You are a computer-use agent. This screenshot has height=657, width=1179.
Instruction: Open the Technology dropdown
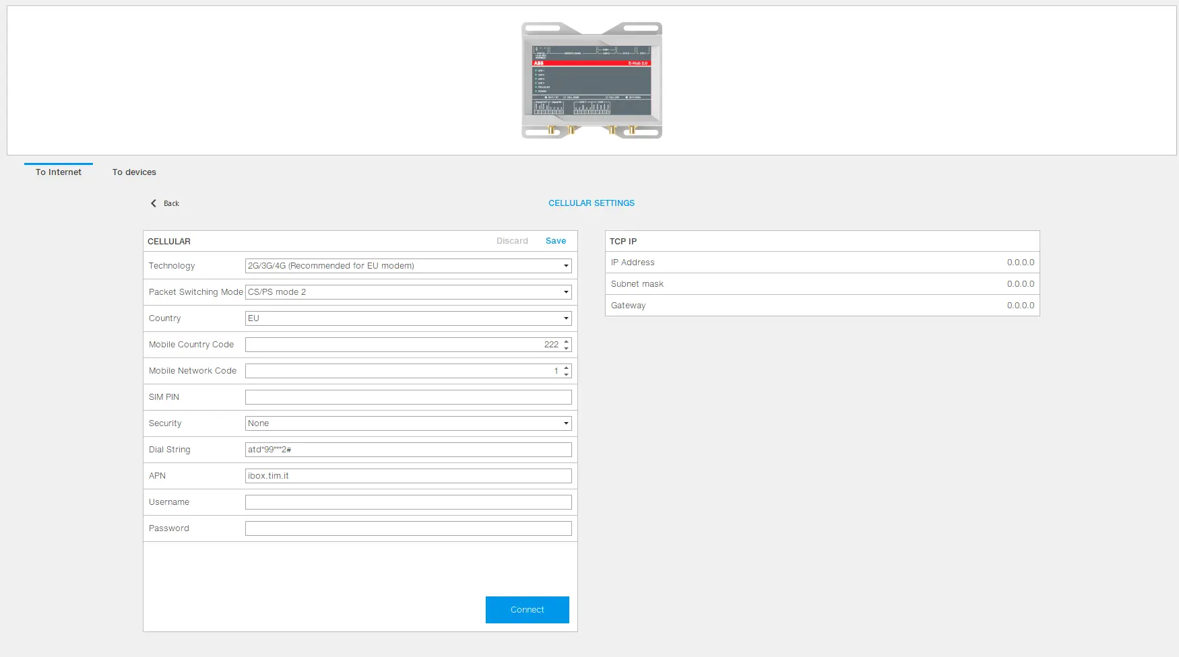tap(408, 266)
